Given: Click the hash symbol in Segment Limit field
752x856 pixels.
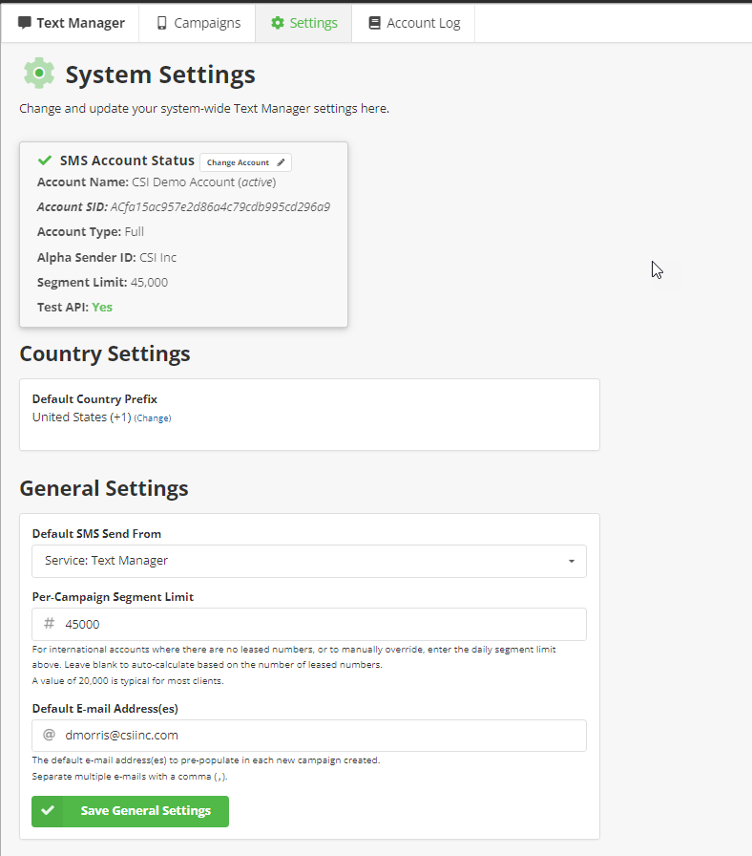Looking at the screenshot, I should pos(50,624).
